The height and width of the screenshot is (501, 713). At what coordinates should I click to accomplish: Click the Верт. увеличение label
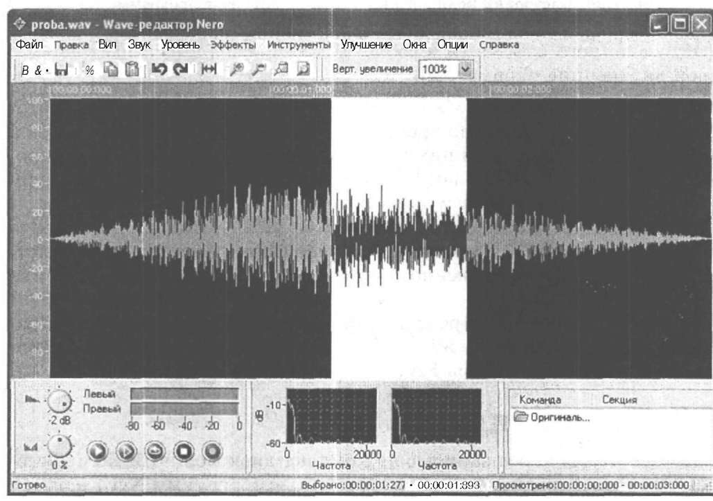372,69
